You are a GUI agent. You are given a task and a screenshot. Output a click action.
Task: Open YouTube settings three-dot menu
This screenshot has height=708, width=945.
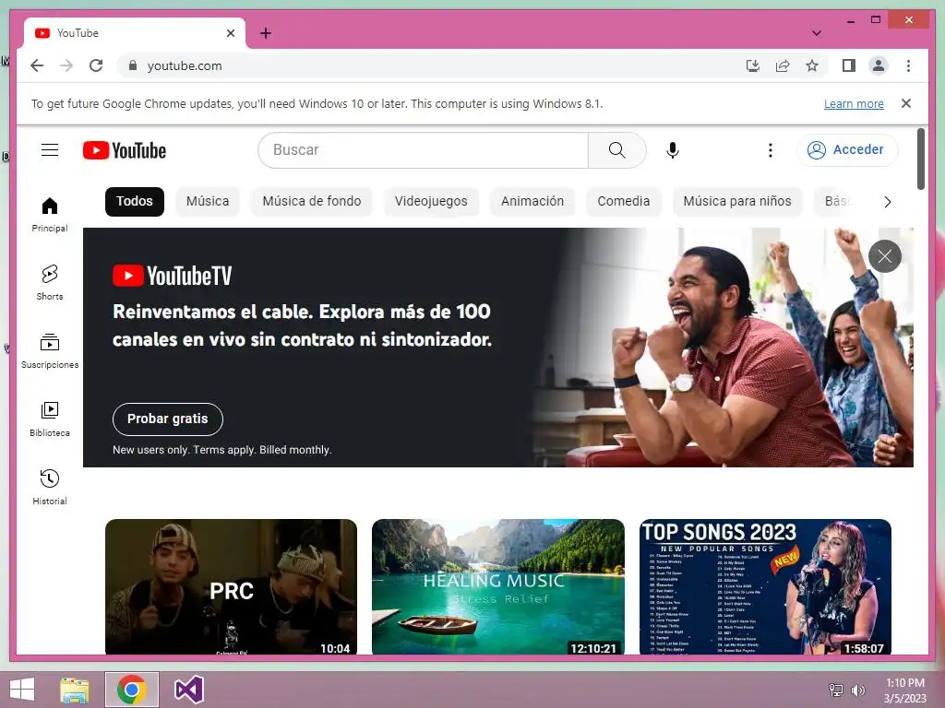(771, 150)
